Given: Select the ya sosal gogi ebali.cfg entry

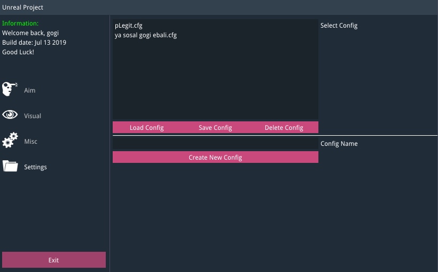Looking at the screenshot, I should point(146,35).
